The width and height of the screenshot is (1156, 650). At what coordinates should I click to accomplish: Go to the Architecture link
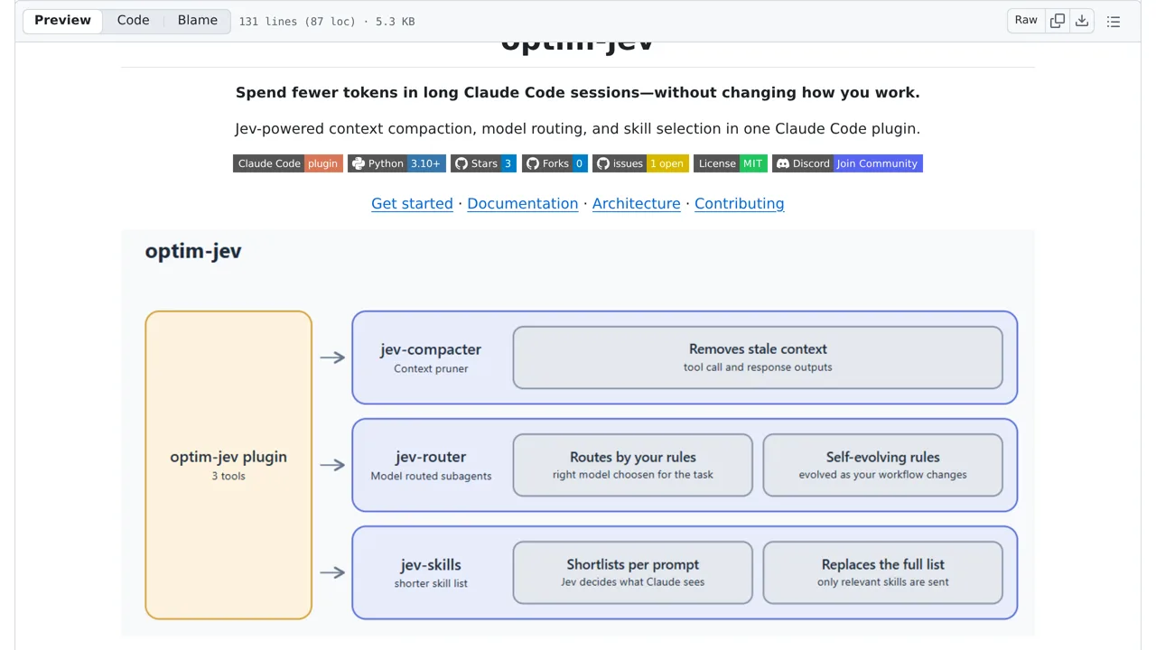click(x=637, y=203)
